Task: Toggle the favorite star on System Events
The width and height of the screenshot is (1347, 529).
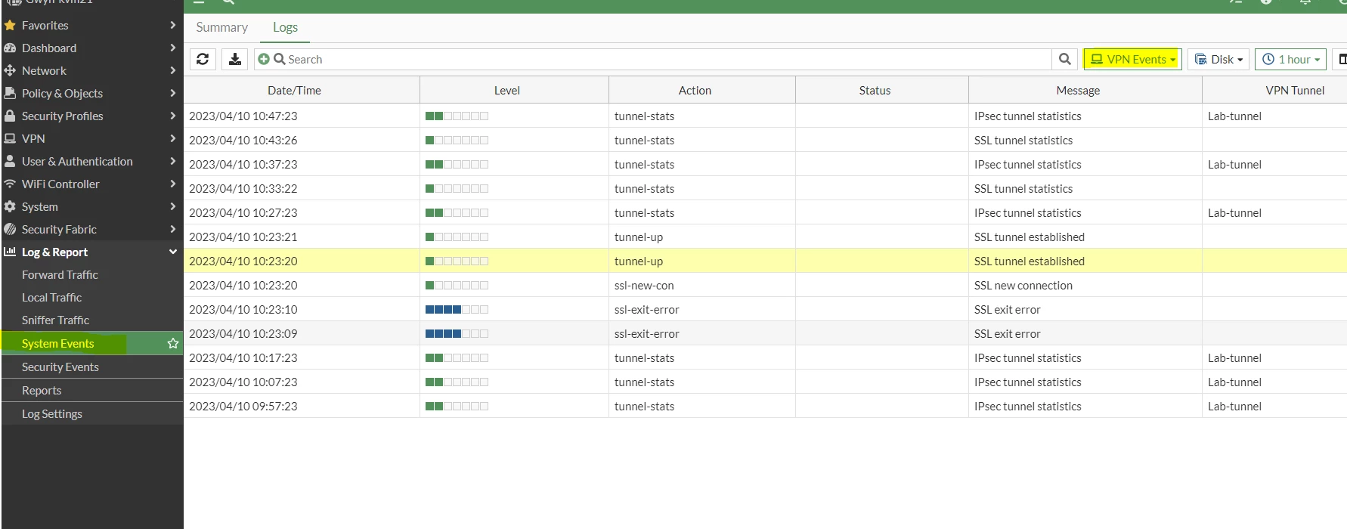Action: click(173, 343)
